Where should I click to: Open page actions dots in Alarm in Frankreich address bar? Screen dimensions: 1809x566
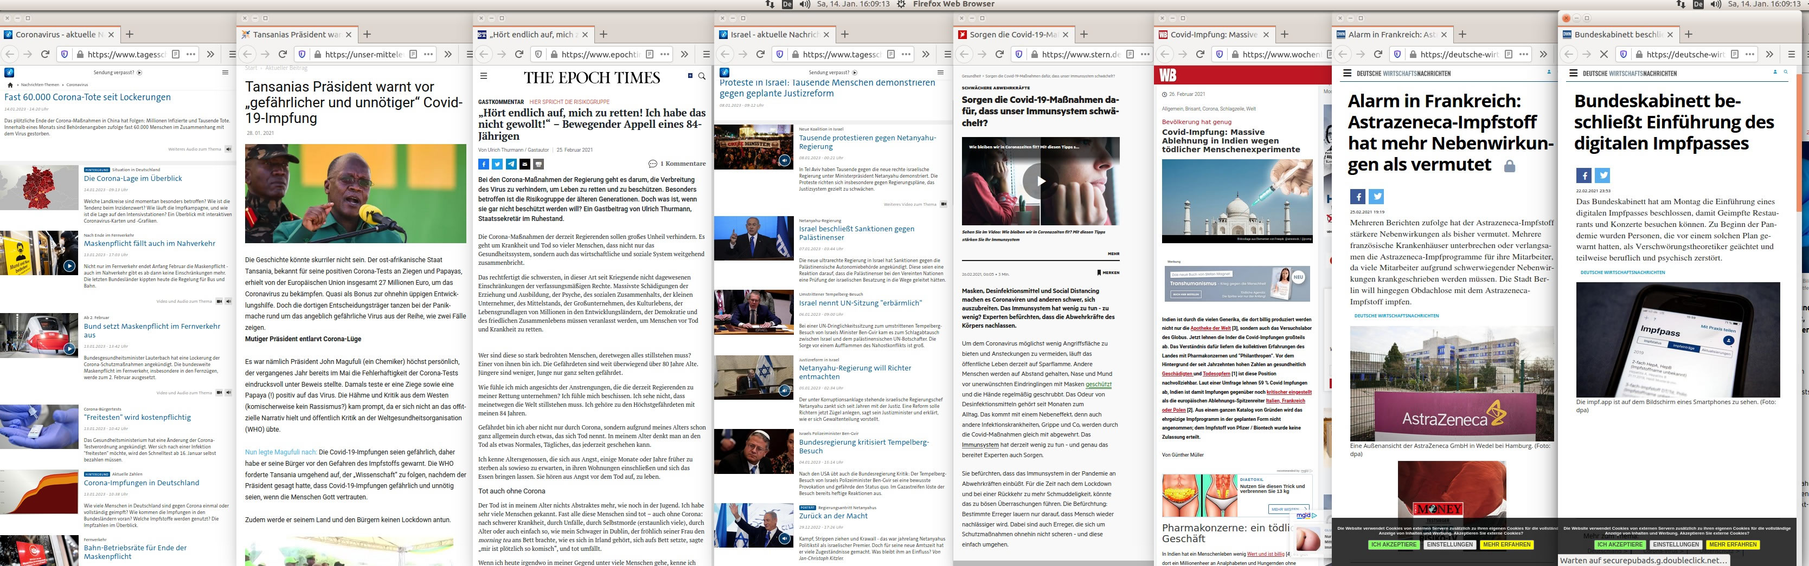[1524, 54]
